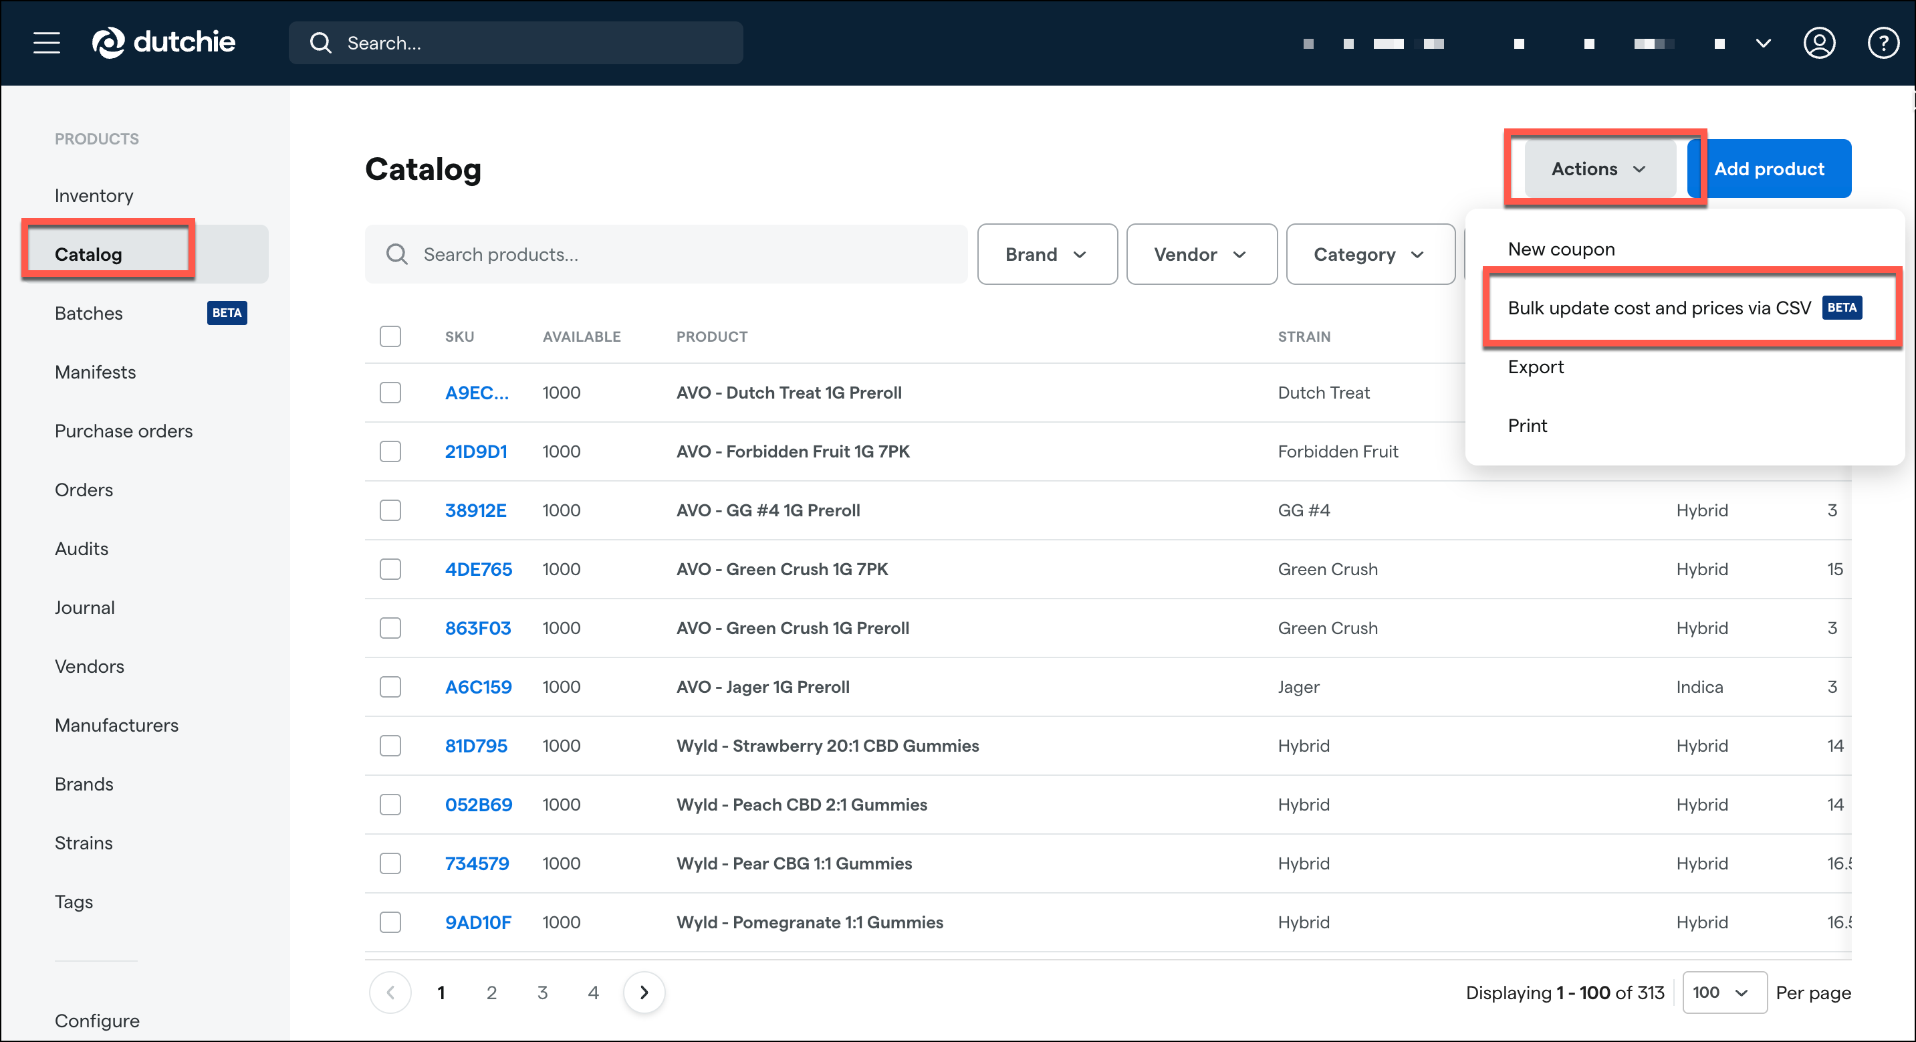Open SKU link 734579

click(x=477, y=863)
